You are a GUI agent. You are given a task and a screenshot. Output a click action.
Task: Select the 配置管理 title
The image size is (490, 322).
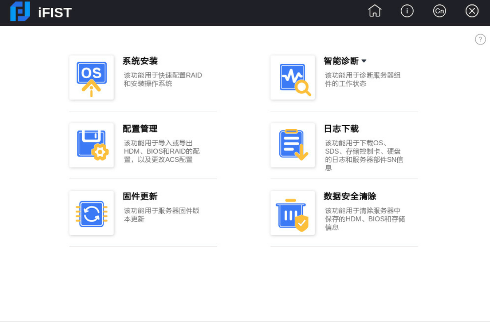140,129
